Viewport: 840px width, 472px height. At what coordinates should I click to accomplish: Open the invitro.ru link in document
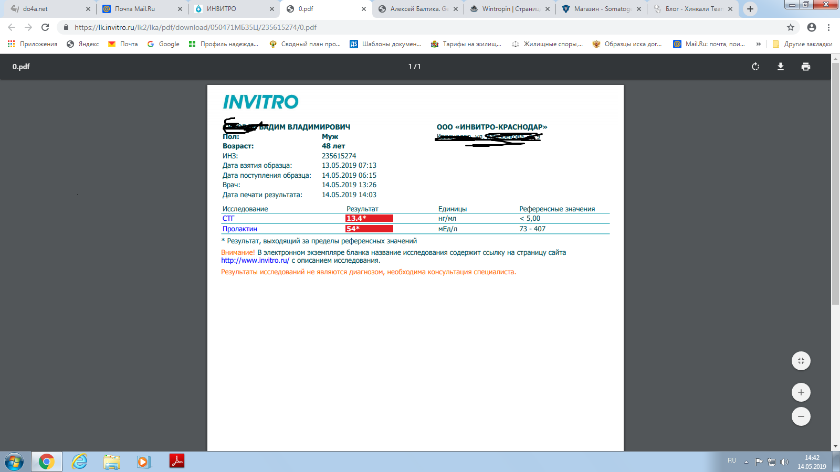pos(255,260)
